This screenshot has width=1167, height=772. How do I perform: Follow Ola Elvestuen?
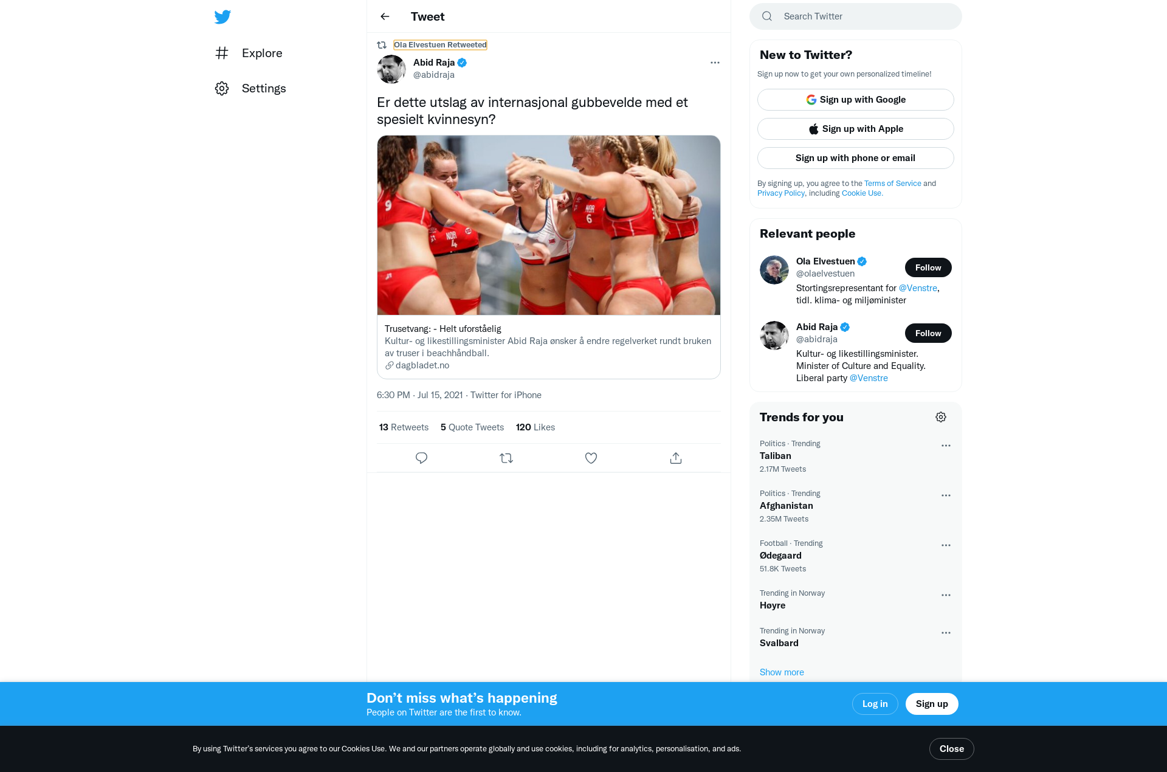point(928,267)
